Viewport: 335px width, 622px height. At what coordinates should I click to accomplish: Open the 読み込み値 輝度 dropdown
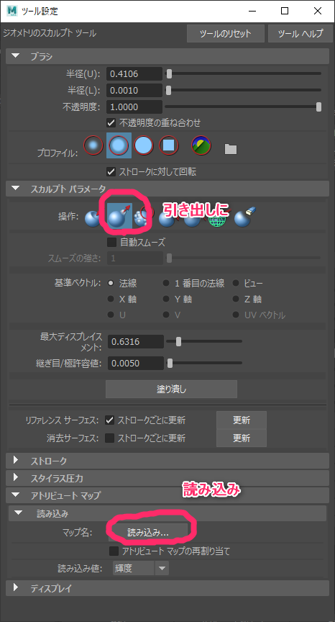[x=141, y=568]
